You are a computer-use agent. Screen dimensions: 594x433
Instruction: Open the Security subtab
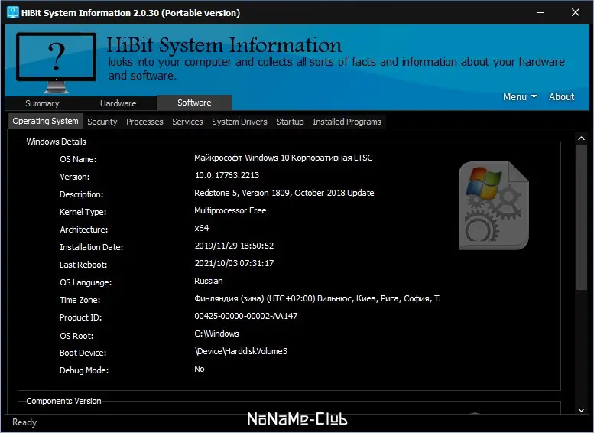pos(102,122)
